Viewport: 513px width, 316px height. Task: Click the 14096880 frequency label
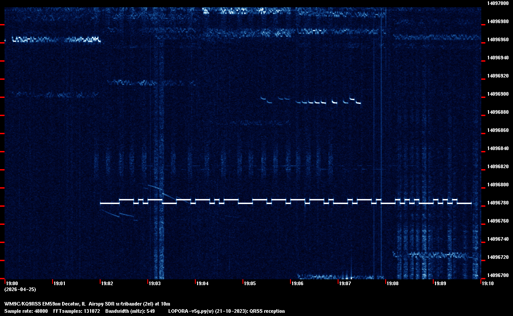point(498,112)
